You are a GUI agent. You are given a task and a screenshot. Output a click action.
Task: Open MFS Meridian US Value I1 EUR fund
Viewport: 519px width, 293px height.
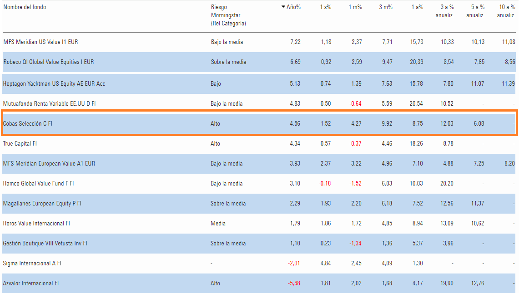[x=40, y=42]
